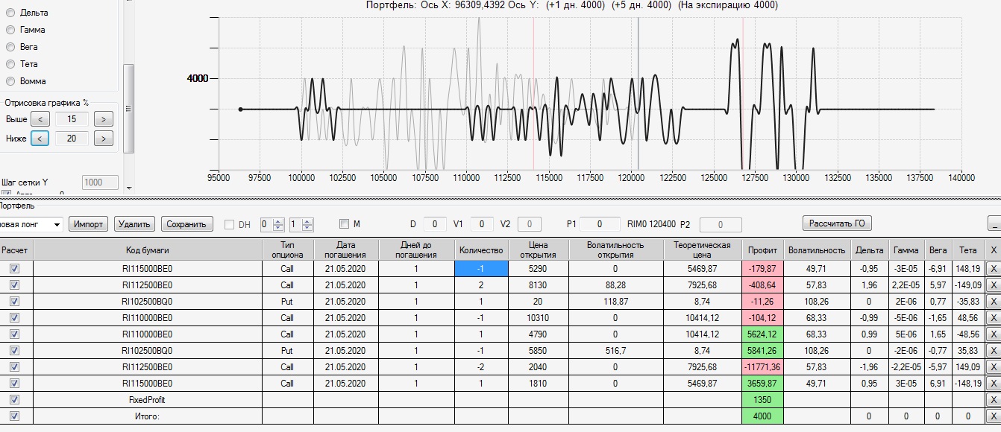
Task: Click the Код бумаги column header
Action: (148, 250)
